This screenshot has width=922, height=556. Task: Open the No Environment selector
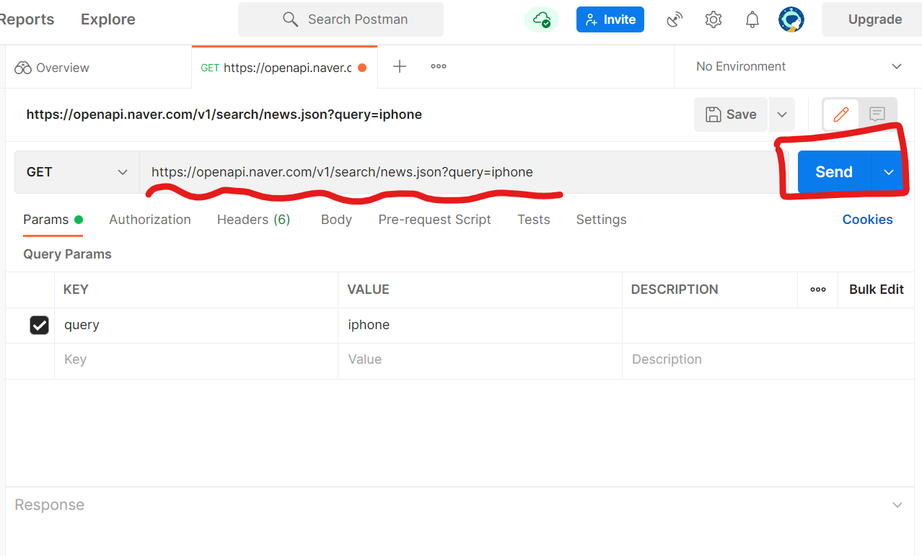coord(798,67)
